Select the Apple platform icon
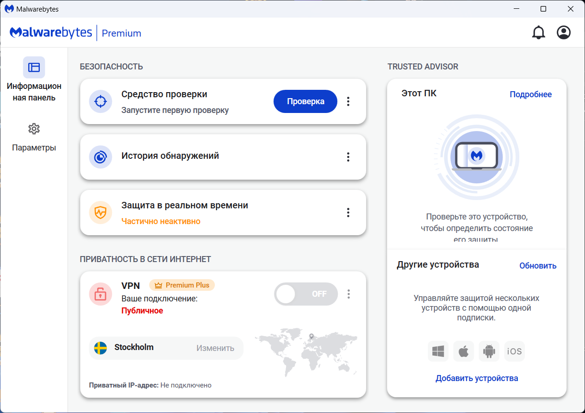 (463, 351)
